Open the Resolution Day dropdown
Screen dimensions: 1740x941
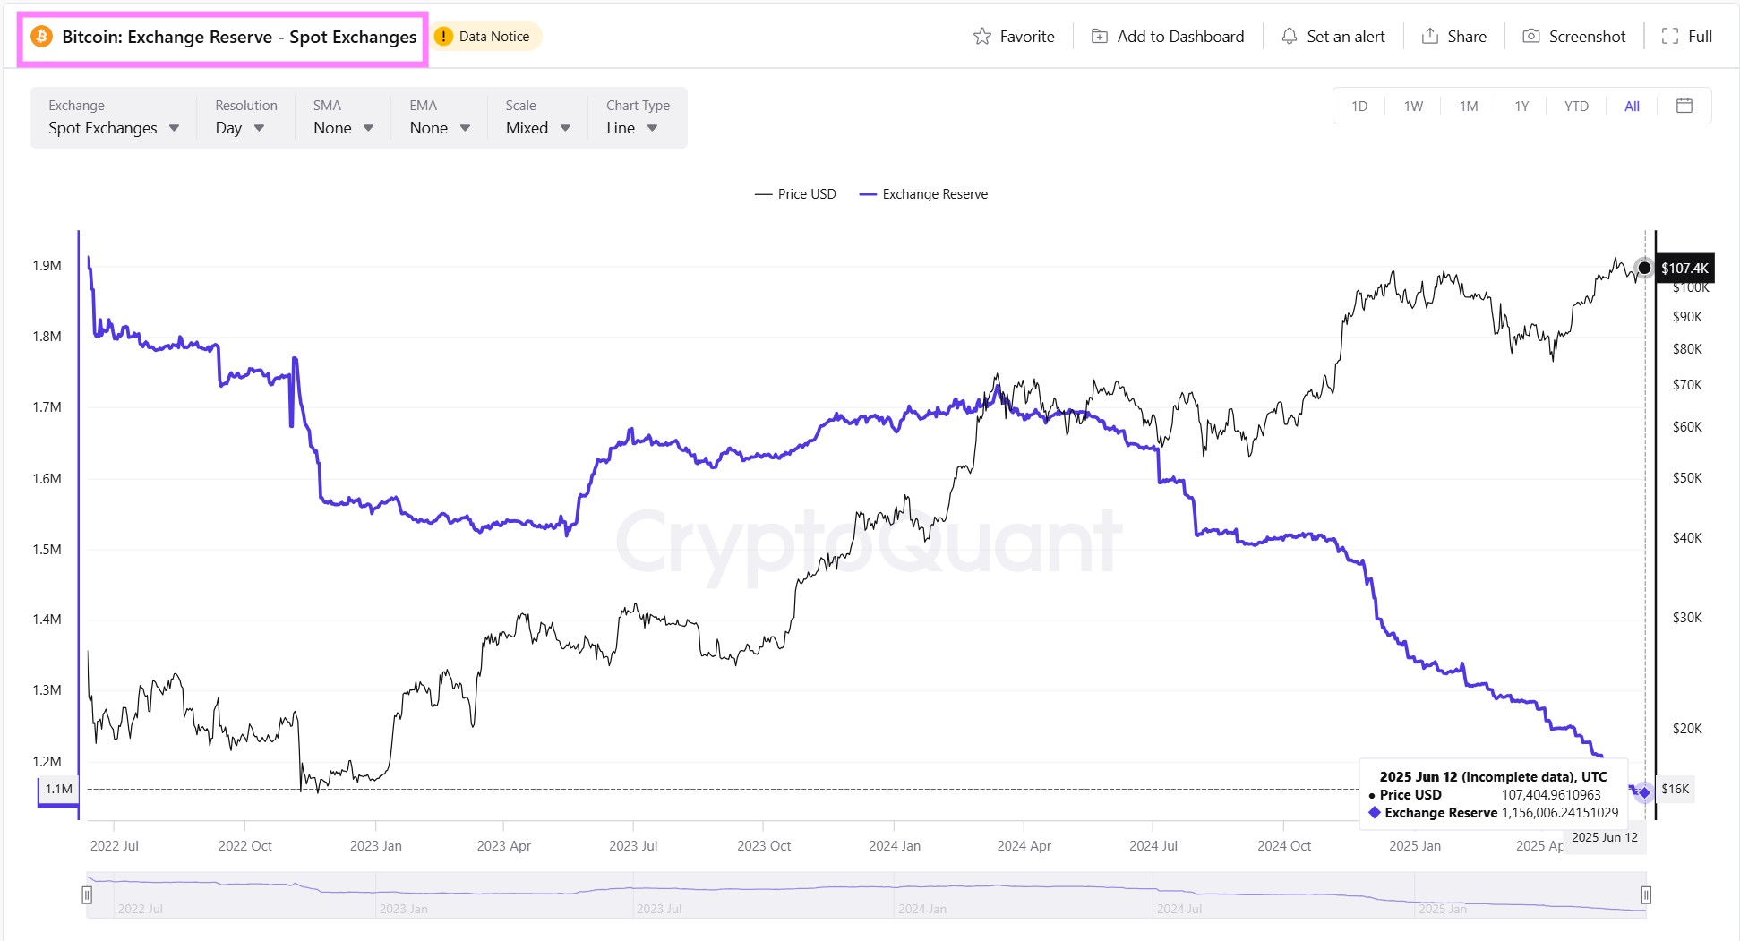click(240, 128)
